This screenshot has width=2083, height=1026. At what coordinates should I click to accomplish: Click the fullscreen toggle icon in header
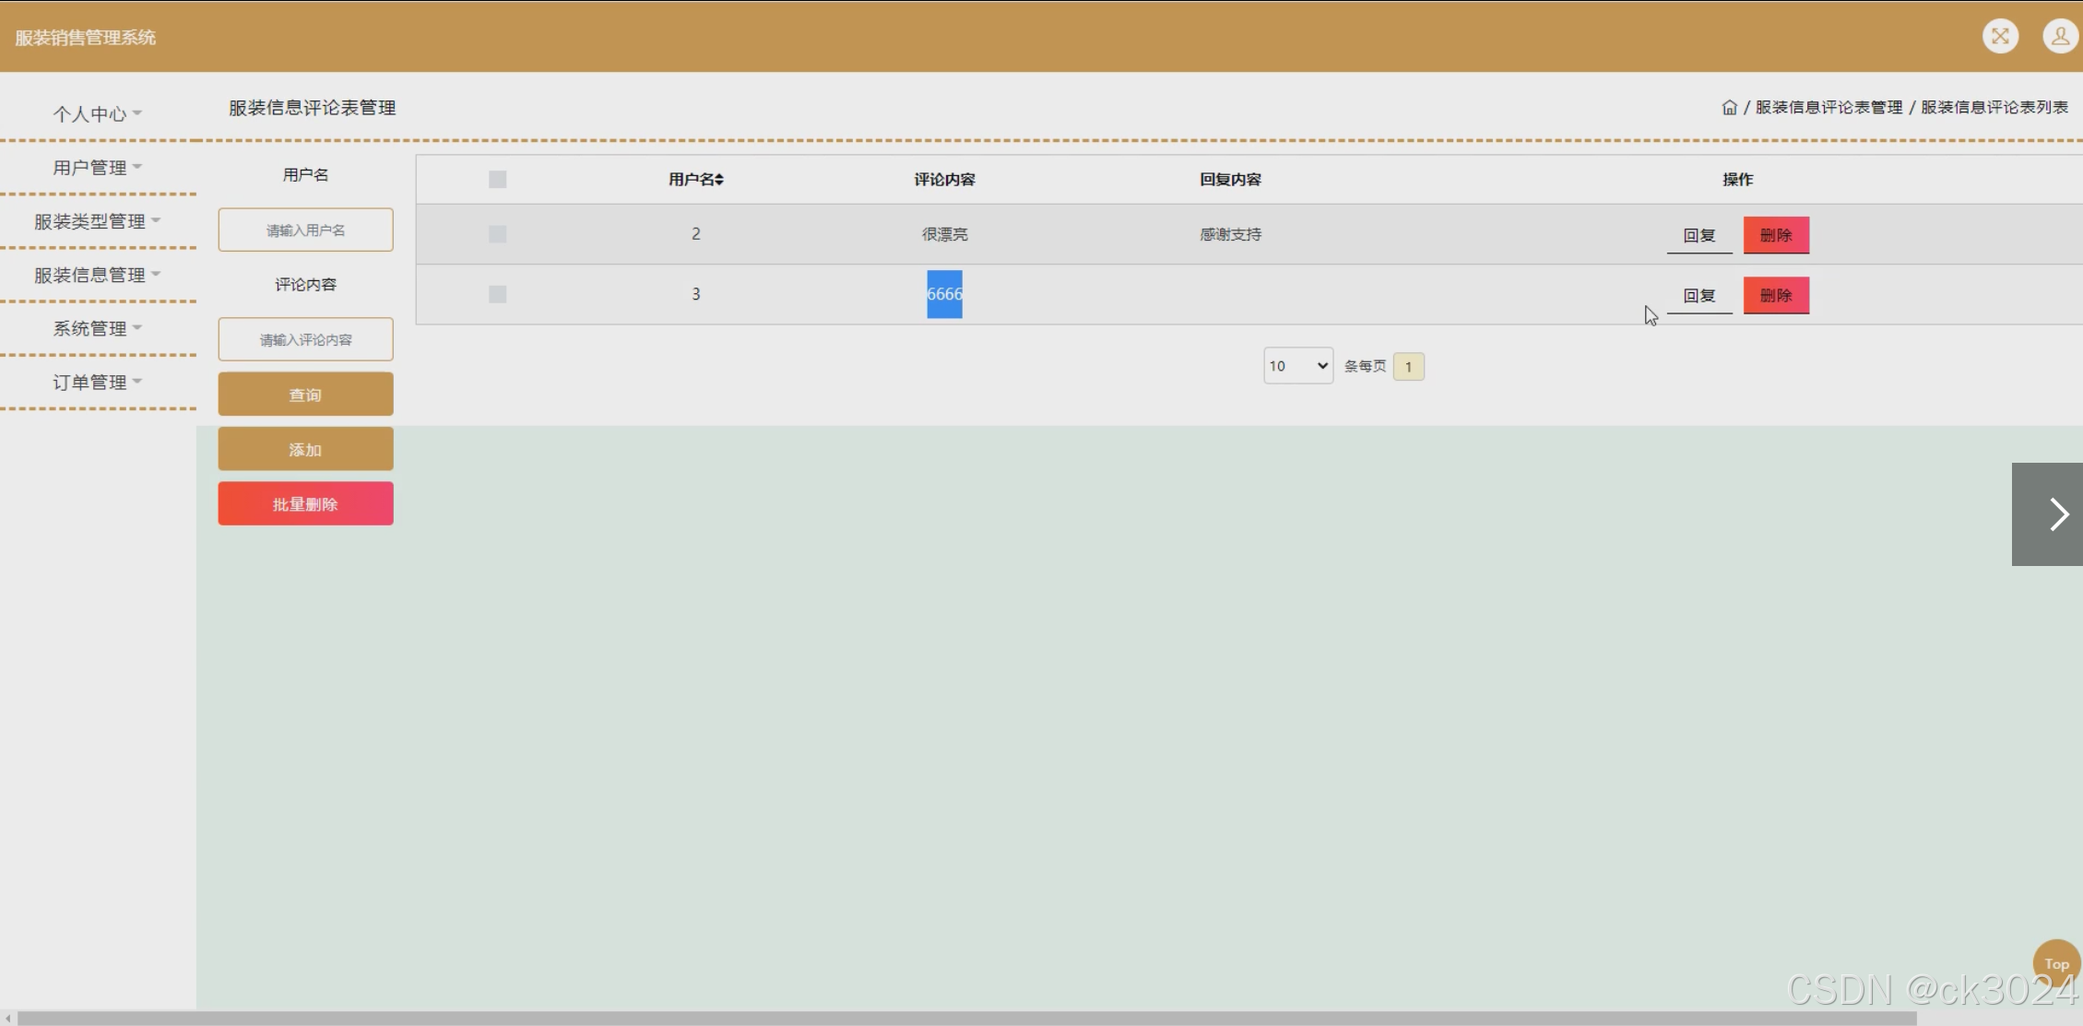[2000, 37]
